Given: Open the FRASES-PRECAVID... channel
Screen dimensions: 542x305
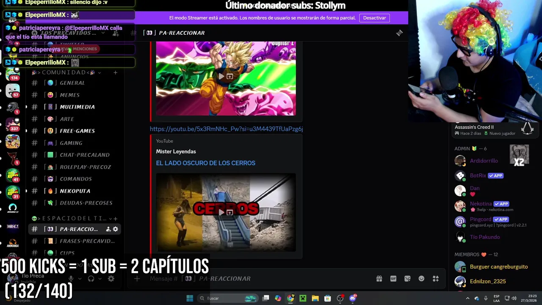Looking at the screenshot, I should click(75, 241).
